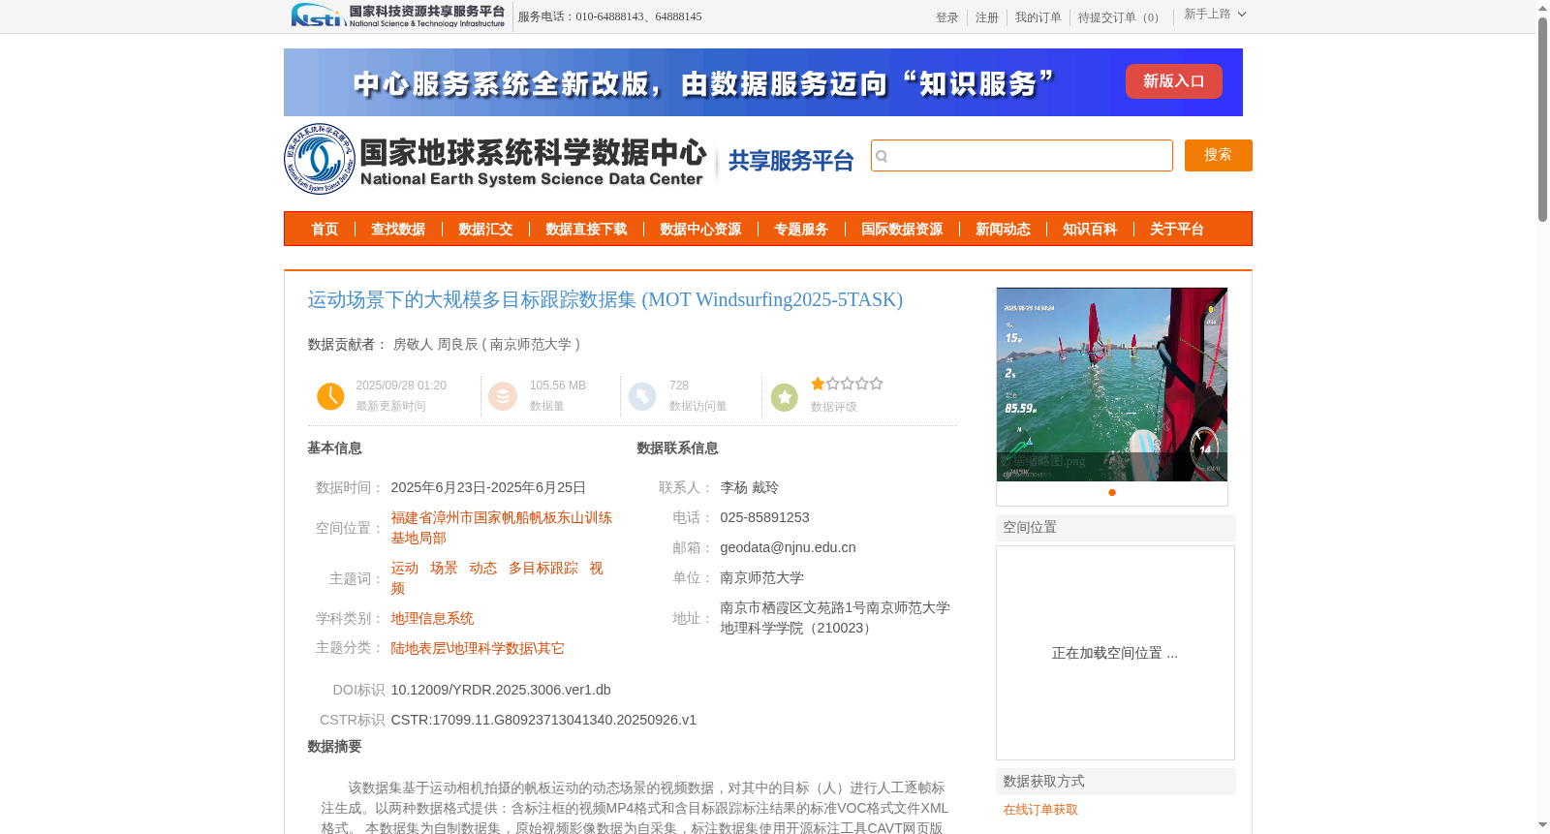Click the email geodata@njnu.edu.cn
Viewport: 1550px width, 834px height.
[x=788, y=547]
